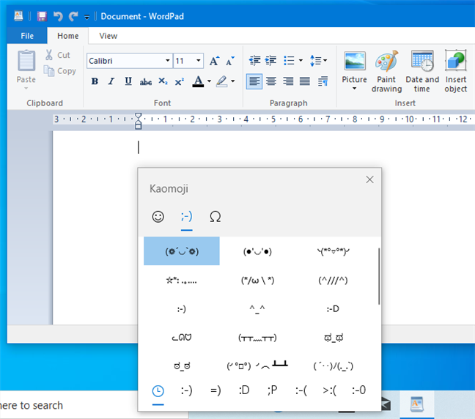The height and width of the screenshot is (419, 475).
Task: Center align the text
Action: pos(270,81)
